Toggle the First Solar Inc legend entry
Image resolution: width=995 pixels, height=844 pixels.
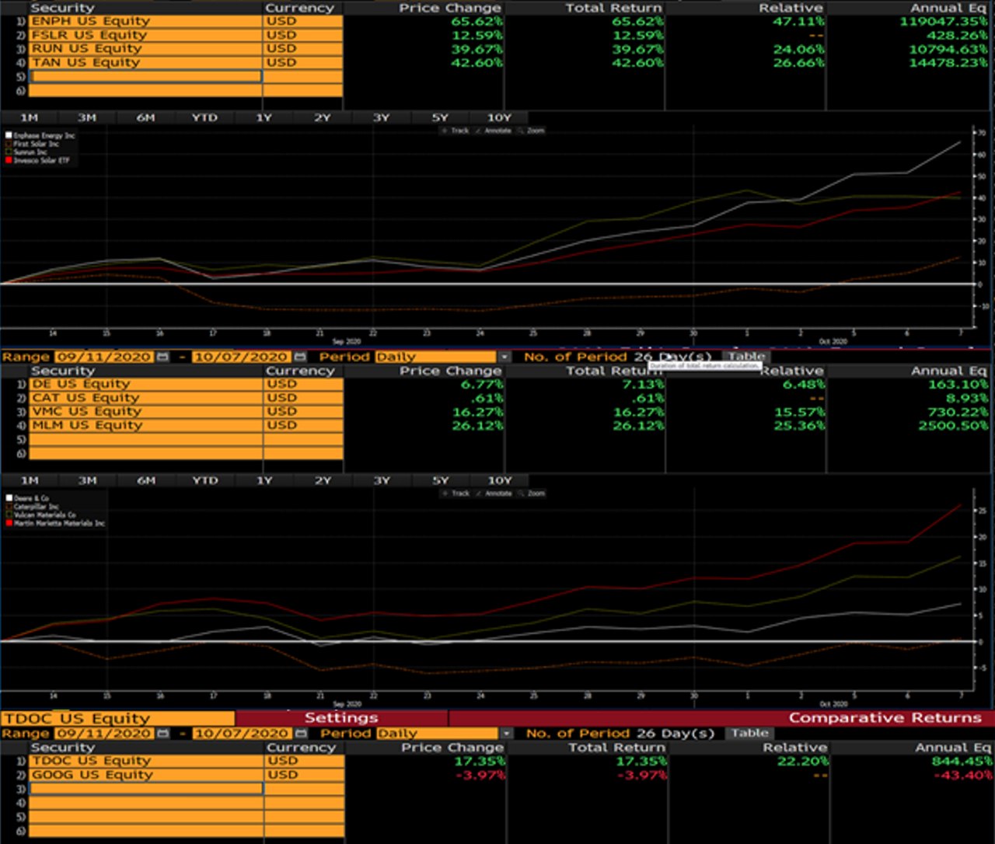(32, 144)
